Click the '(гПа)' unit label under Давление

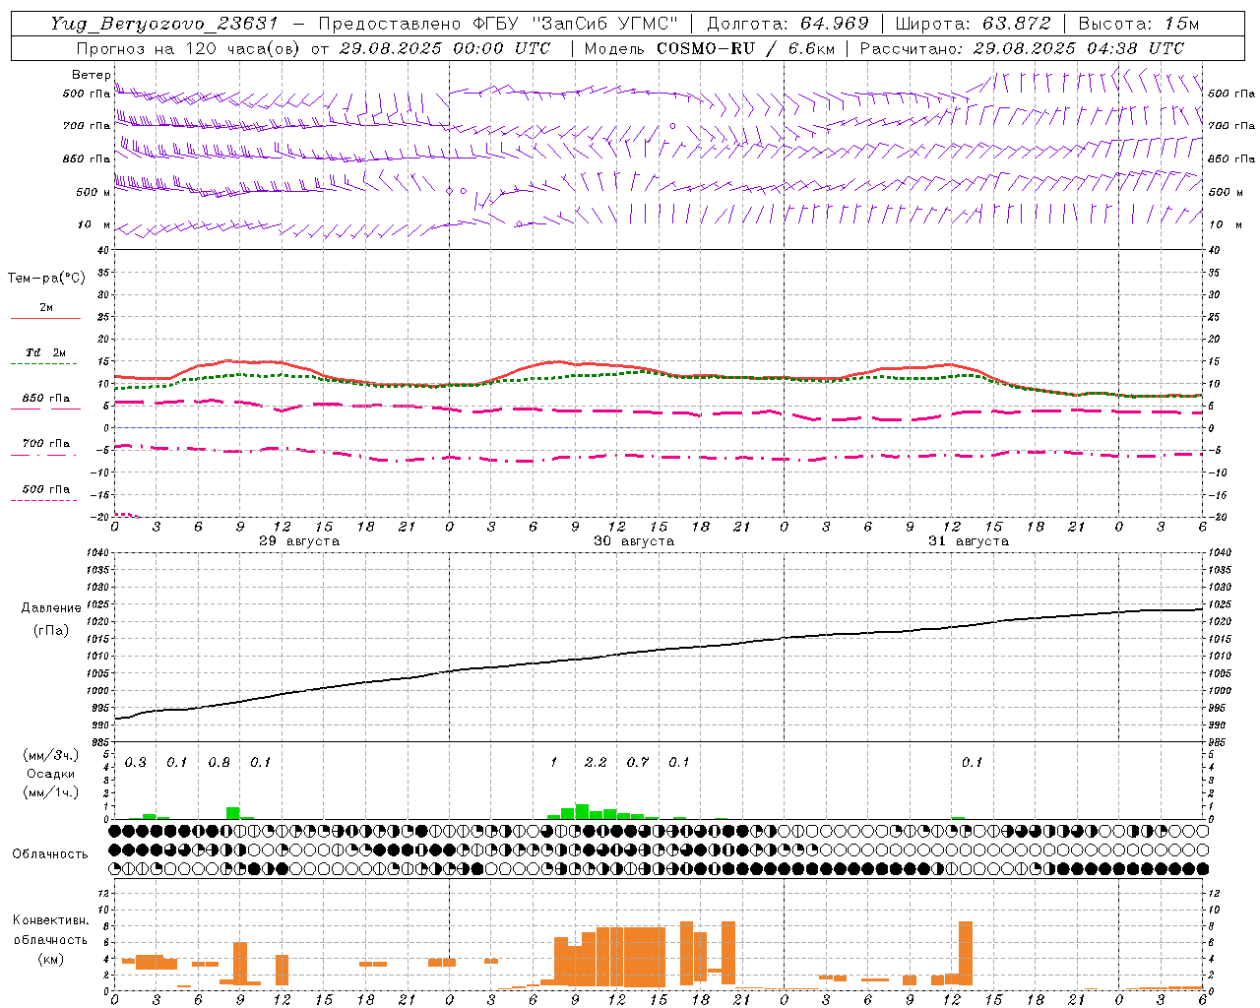[51, 631]
